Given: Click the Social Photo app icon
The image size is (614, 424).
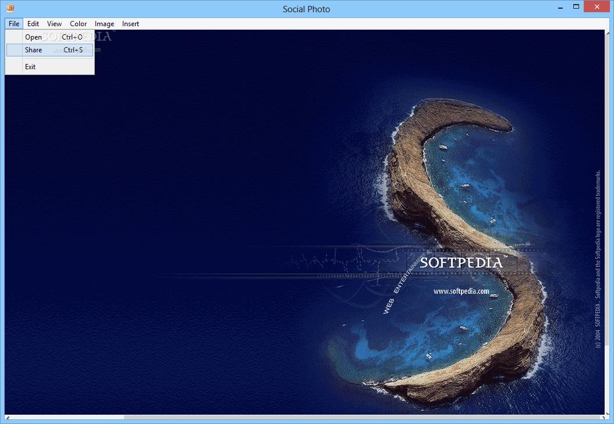Looking at the screenshot, I should point(10,8).
